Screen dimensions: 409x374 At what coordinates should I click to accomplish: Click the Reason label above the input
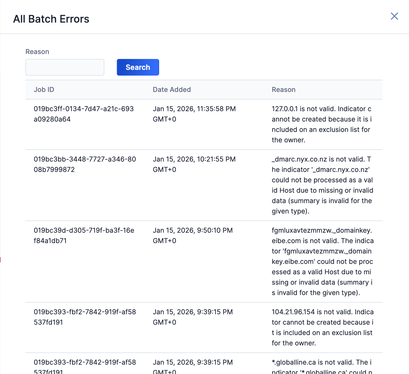[37, 52]
